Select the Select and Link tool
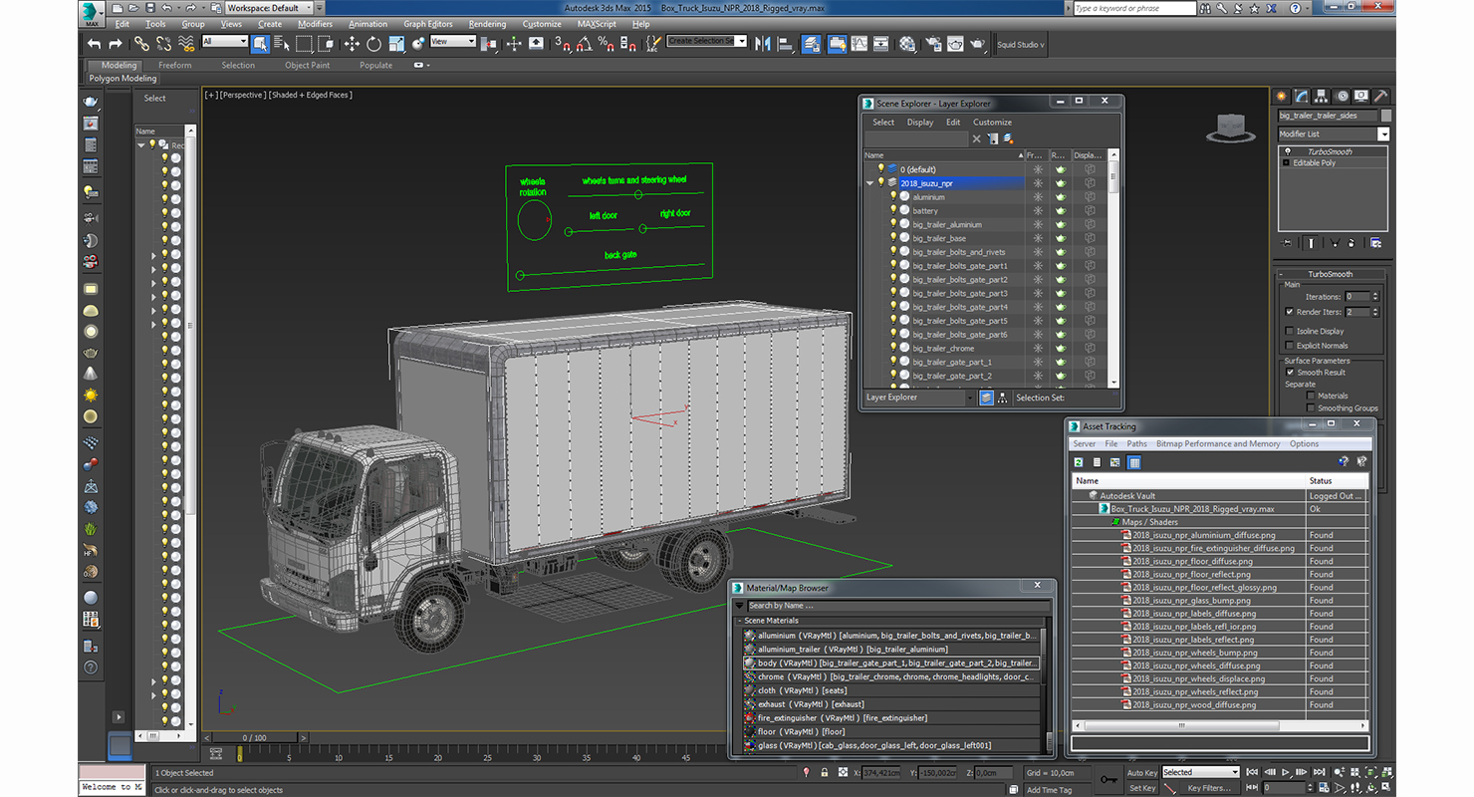 coord(141,44)
